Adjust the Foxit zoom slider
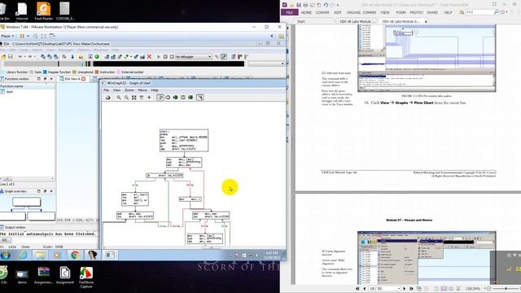Viewport: 521px width, 293px height. coord(506,289)
